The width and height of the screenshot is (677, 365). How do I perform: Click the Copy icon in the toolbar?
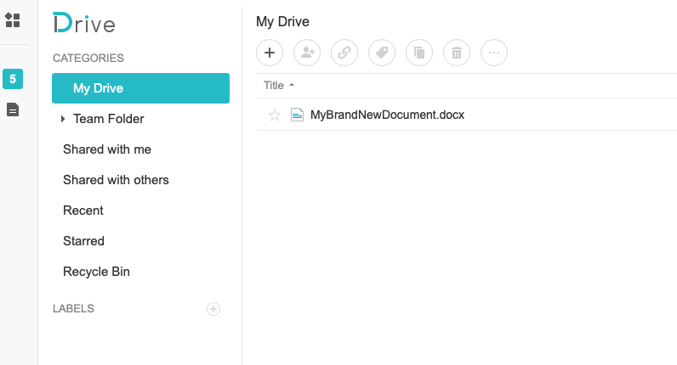pos(419,53)
